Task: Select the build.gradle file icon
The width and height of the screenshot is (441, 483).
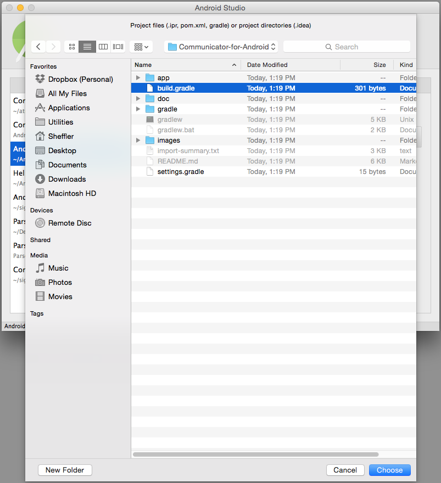Action: coord(150,88)
